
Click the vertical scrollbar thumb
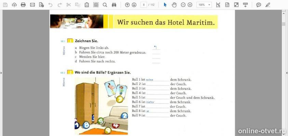tap(284, 24)
